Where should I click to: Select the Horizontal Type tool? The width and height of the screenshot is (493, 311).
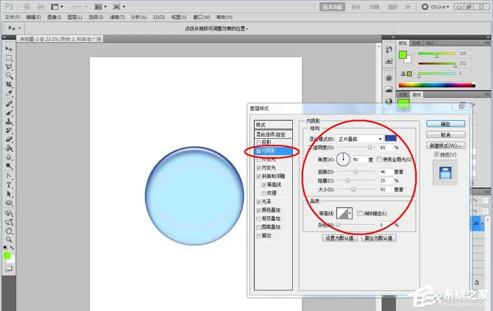point(9,185)
